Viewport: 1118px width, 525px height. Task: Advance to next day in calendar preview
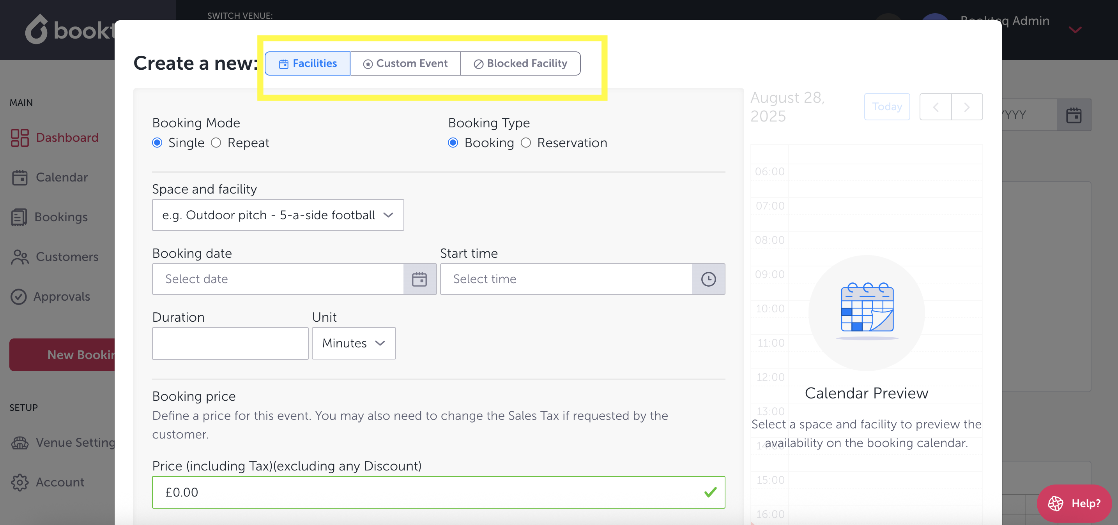[x=966, y=107]
